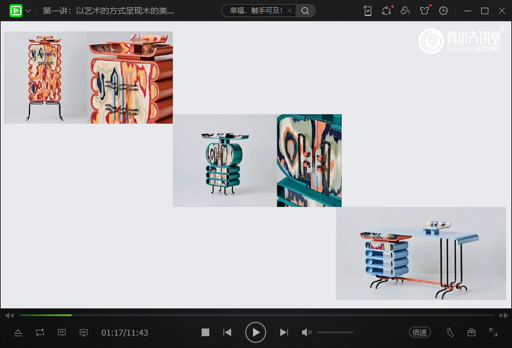This screenshot has height=348, width=512.
Task: Open the cloud sync icon
Action: click(x=405, y=11)
